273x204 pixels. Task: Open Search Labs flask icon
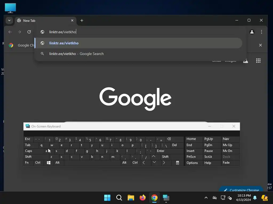[246, 61]
